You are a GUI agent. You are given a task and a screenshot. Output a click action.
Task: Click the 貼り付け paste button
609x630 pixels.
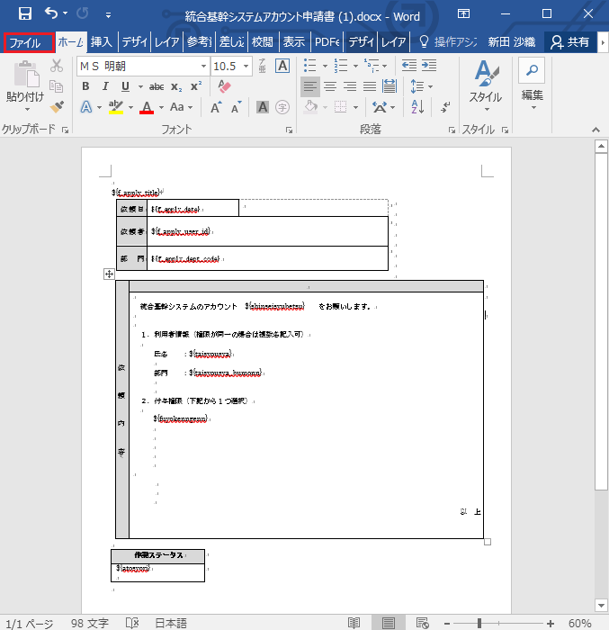25,85
